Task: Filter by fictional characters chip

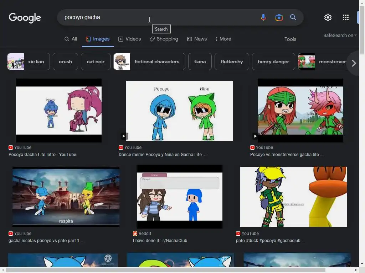Action: [149, 61]
